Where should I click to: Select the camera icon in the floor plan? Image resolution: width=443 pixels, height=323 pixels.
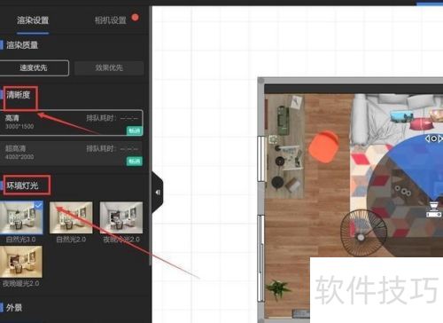[x=434, y=209]
